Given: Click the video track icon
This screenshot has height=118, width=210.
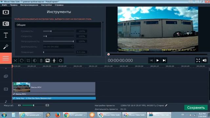Looking at the screenshot, I should 6,89.
